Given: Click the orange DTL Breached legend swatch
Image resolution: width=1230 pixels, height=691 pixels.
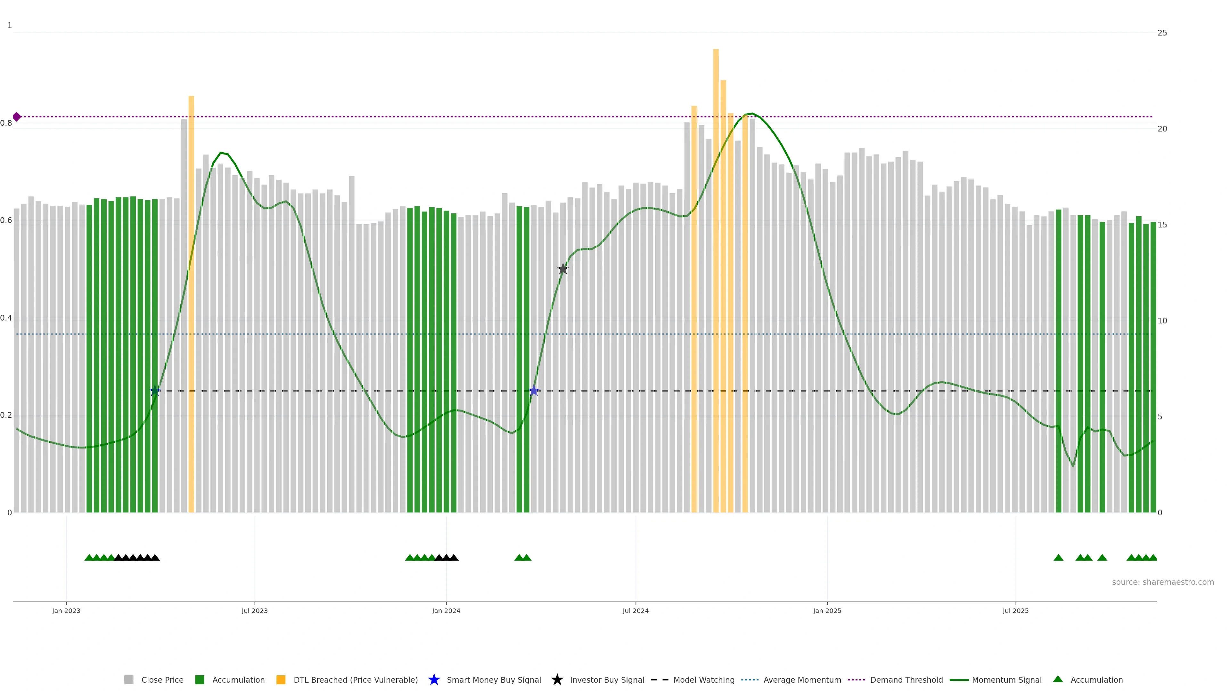Looking at the screenshot, I should coord(281,679).
